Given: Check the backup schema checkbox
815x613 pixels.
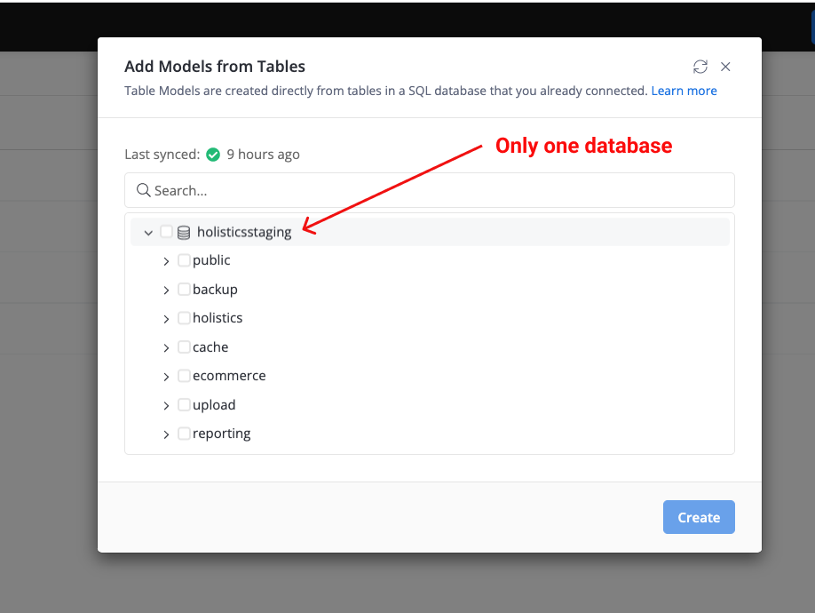Looking at the screenshot, I should (184, 289).
